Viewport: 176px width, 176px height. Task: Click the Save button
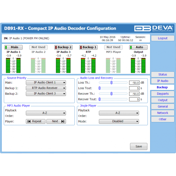139,146
